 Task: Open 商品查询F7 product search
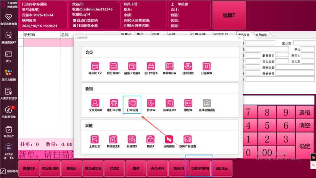[x=9, y=38]
